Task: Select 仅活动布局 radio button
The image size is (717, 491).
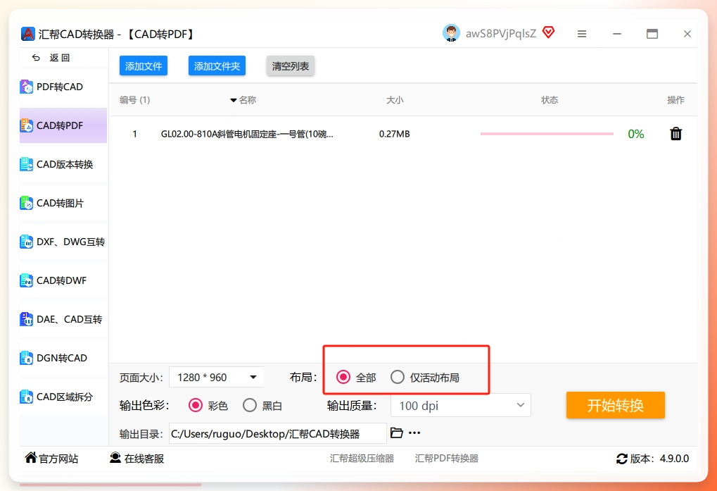Action: tap(398, 377)
